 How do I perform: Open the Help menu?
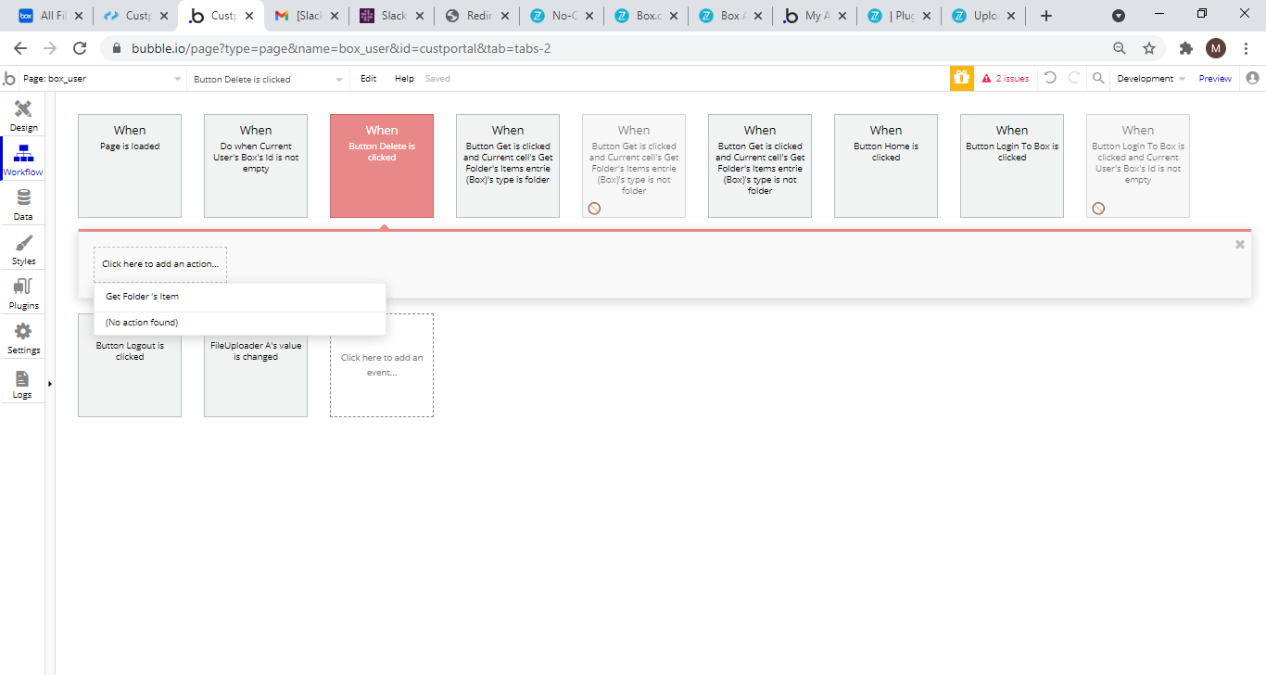pos(404,79)
